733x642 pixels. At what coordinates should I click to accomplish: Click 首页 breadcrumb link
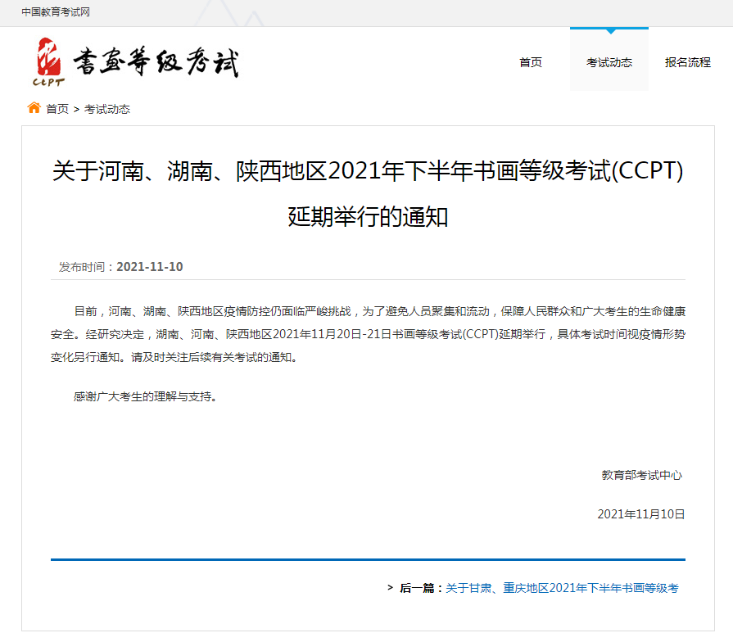tap(57, 109)
